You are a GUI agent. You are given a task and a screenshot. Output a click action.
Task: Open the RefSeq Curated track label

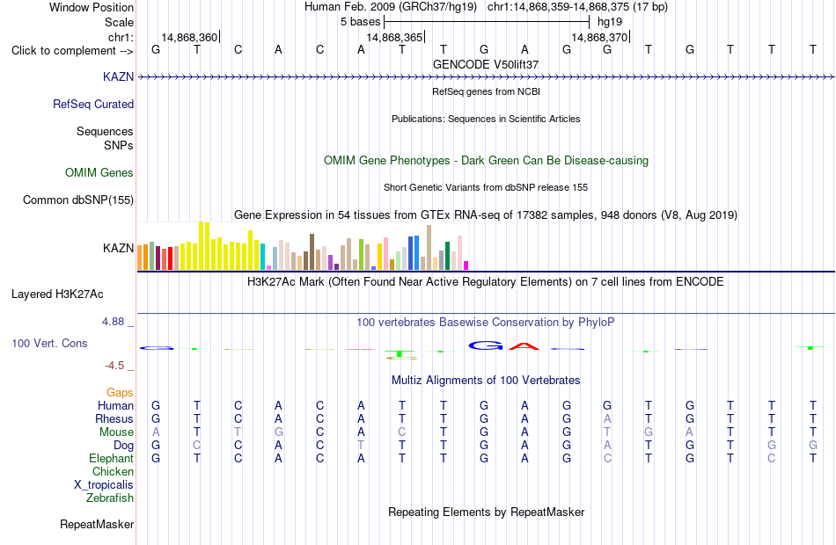pos(93,104)
